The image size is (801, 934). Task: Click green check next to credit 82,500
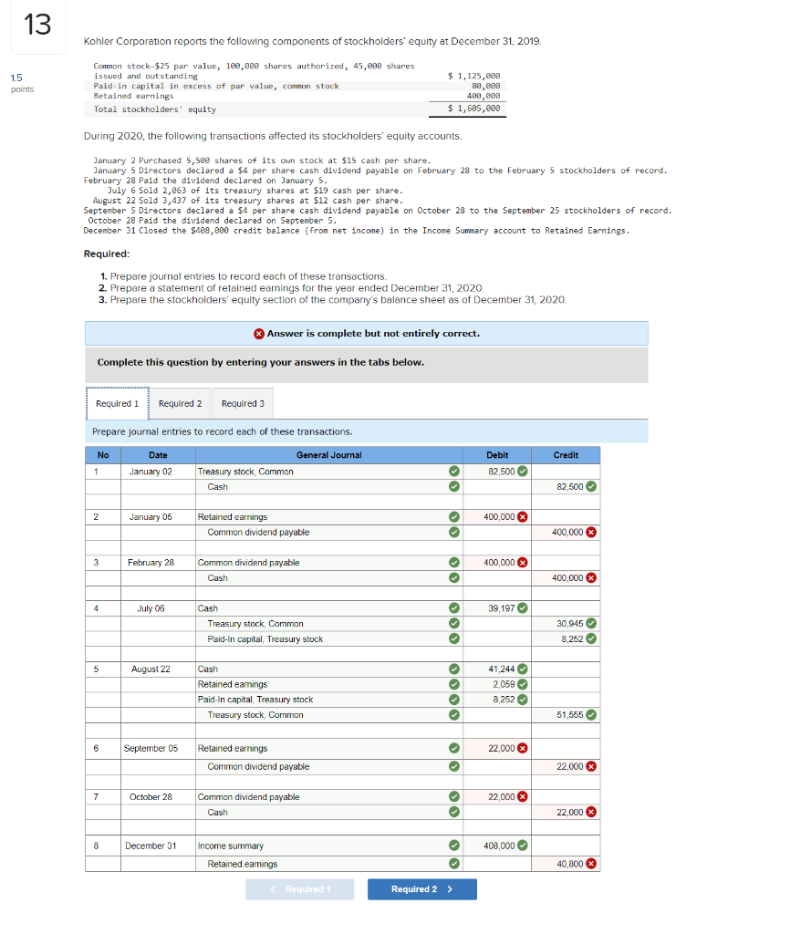pos(591,487)
